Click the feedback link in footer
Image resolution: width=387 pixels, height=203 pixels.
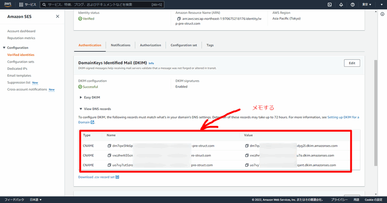(x=14, y=200)
